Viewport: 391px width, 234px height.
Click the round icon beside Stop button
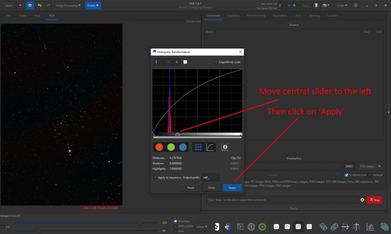click(362, 200)
